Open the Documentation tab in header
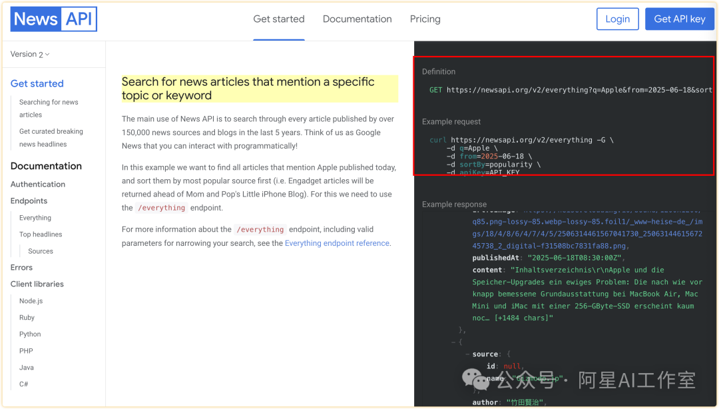The image size is (719, 409). (358, 19)
